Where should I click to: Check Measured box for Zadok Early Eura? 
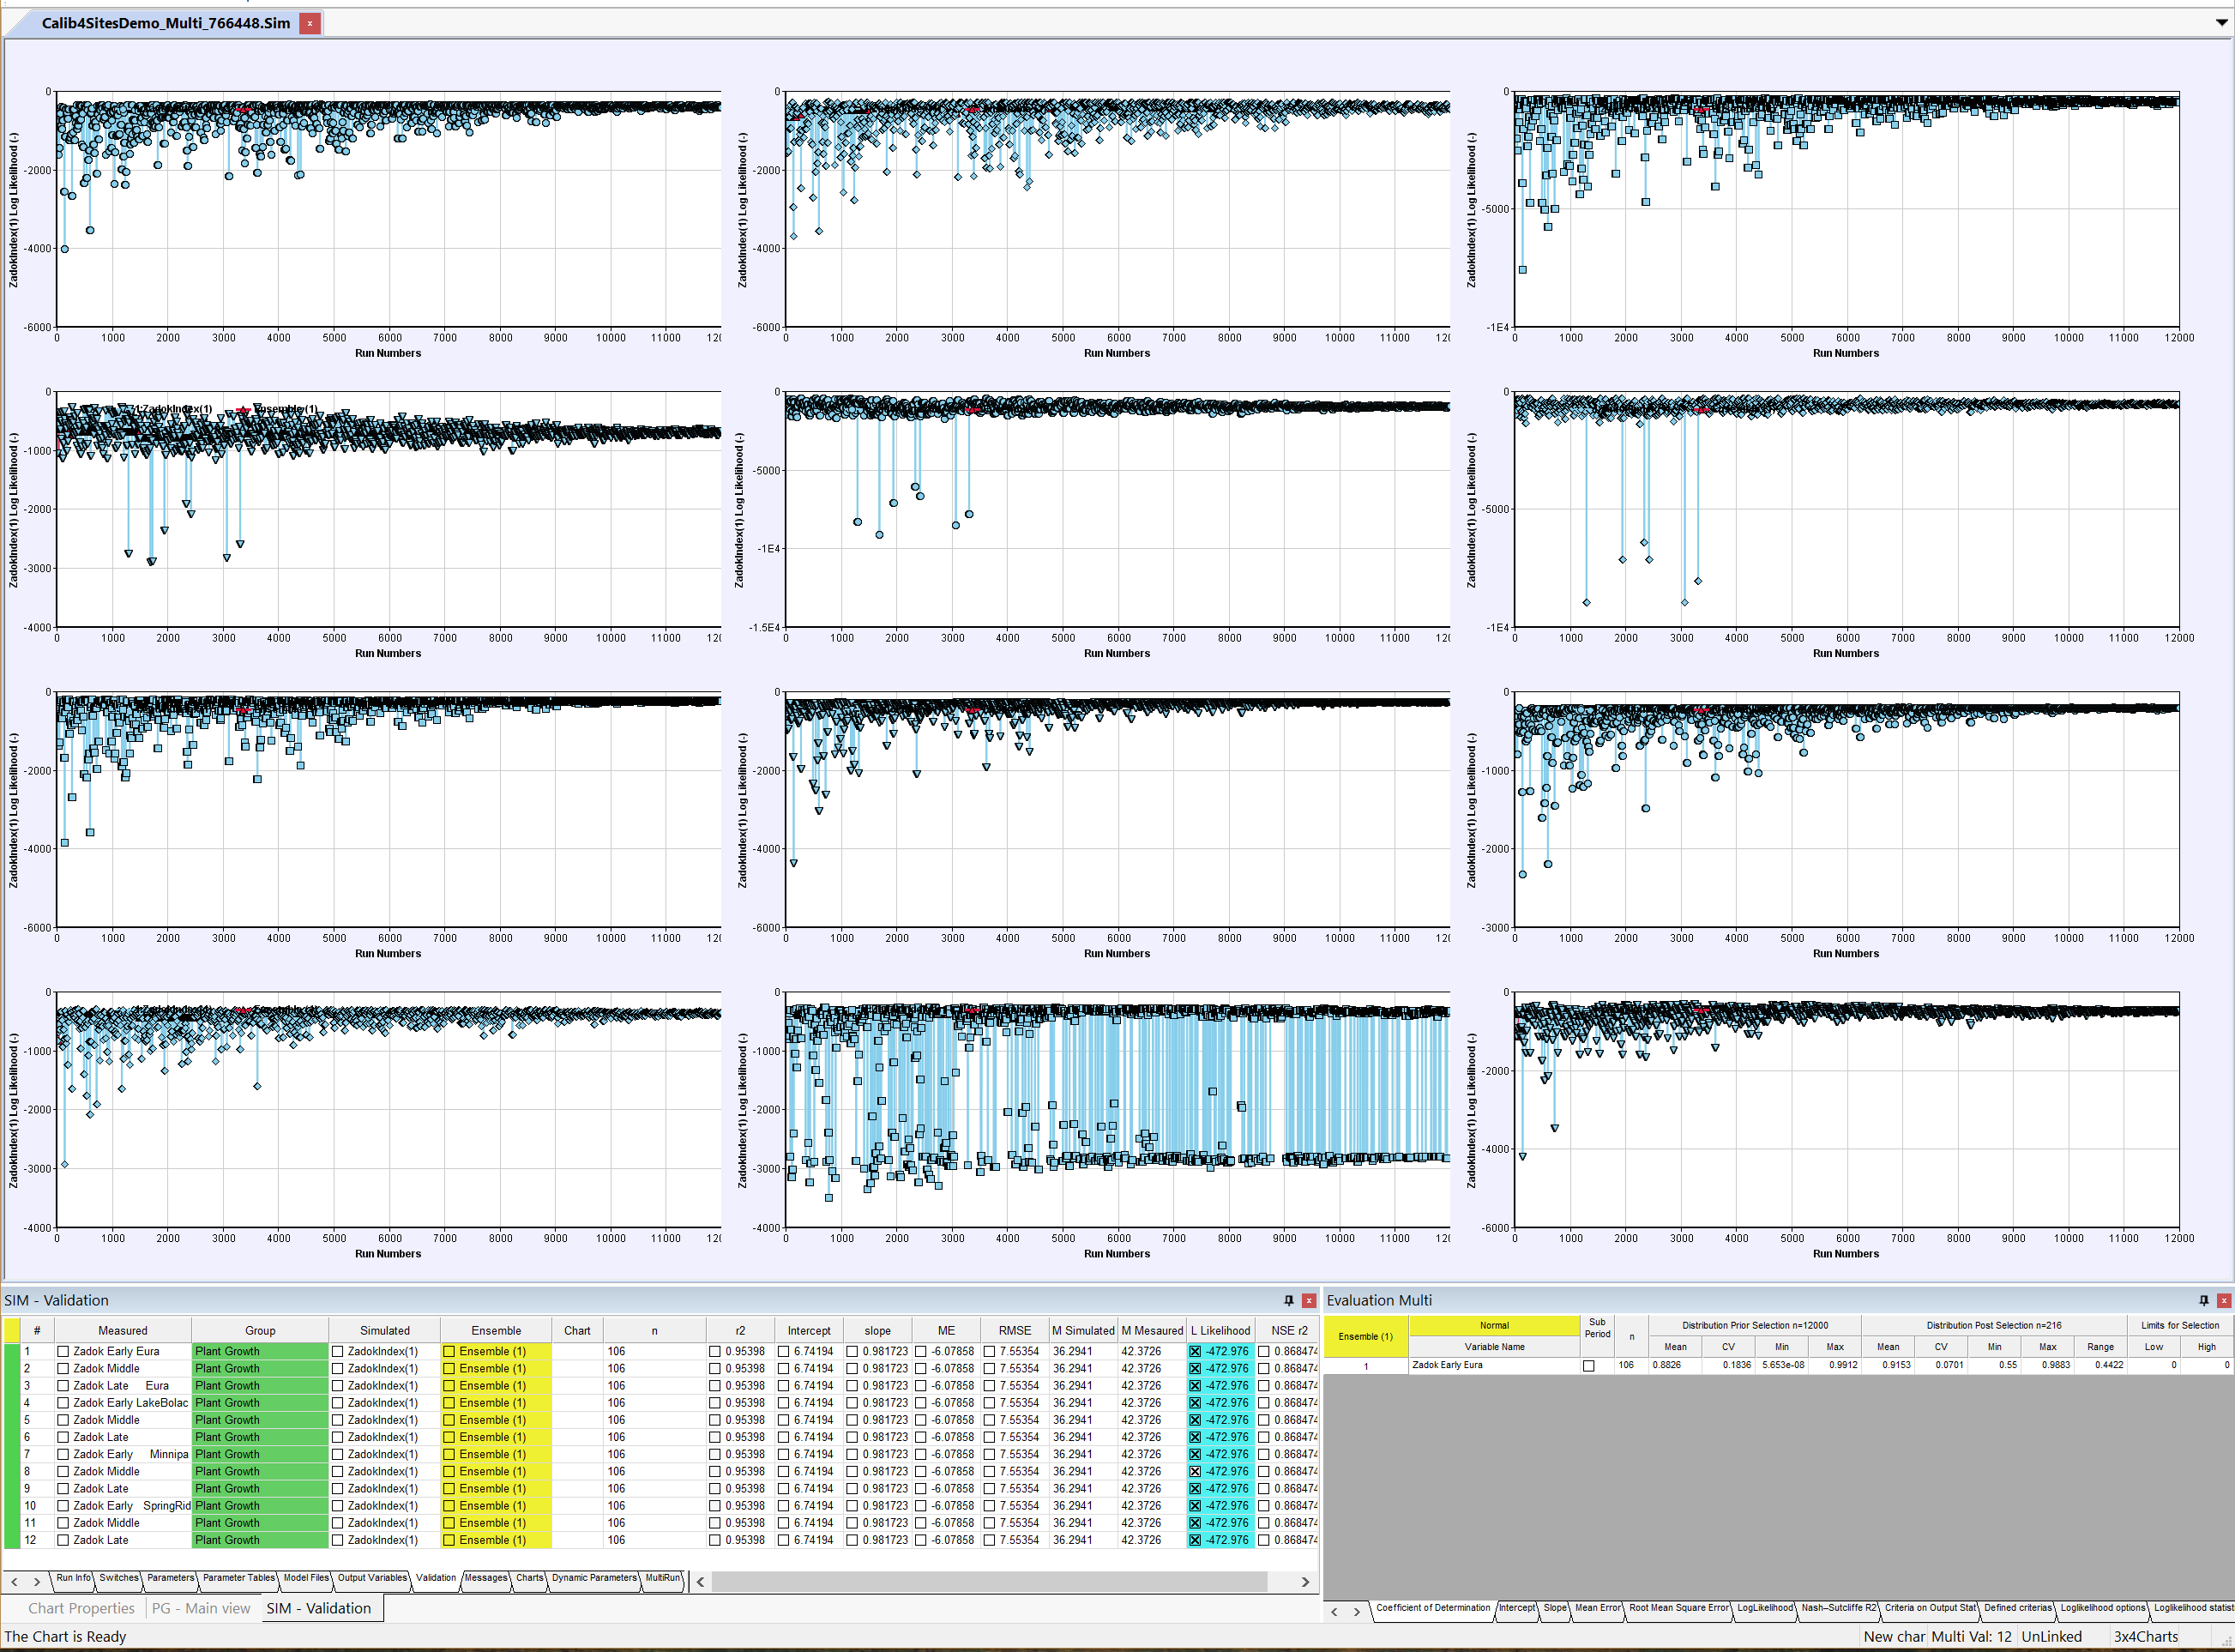(63, 1351)
